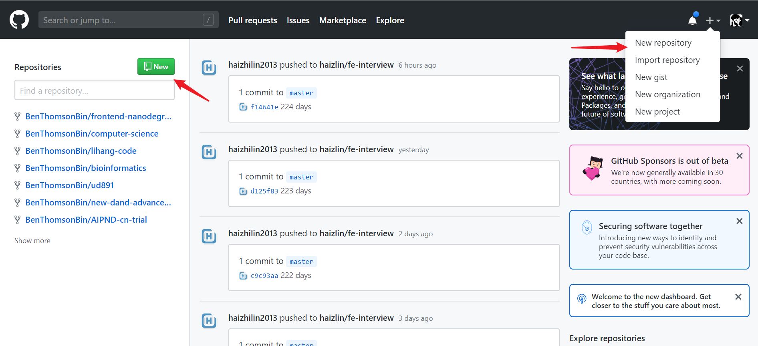Click master branch in the 2 days ago push
Viewport: 758px width, 346px height.
301,262
